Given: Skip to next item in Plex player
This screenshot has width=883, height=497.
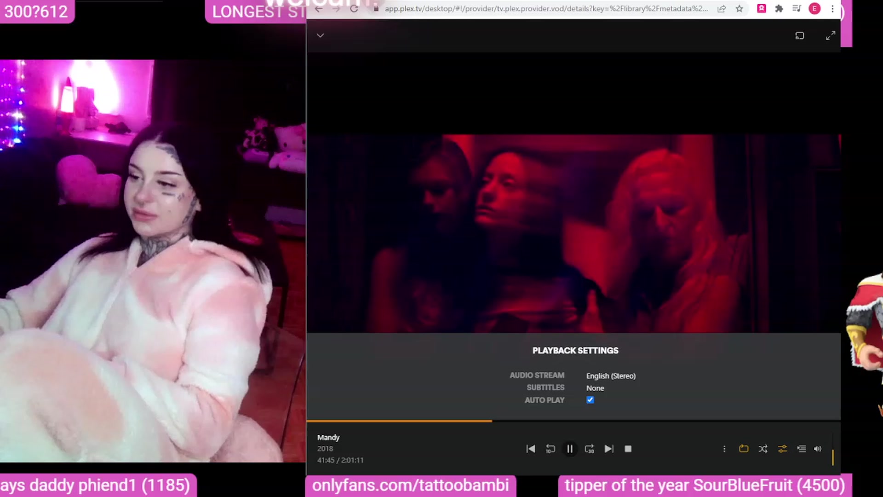Looking at the screenshot, I should (x=609, y=449).
